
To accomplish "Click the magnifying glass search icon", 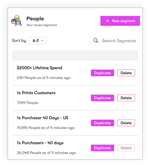I will [x=96, y=41].
